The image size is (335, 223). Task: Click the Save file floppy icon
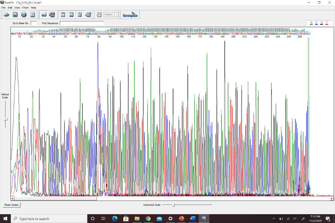click(x=15, y=14)
